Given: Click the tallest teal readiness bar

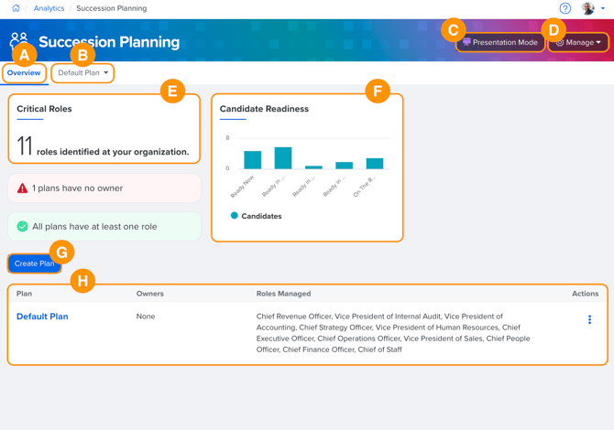Looking at the screenshot, I should [x=283, y=158].
